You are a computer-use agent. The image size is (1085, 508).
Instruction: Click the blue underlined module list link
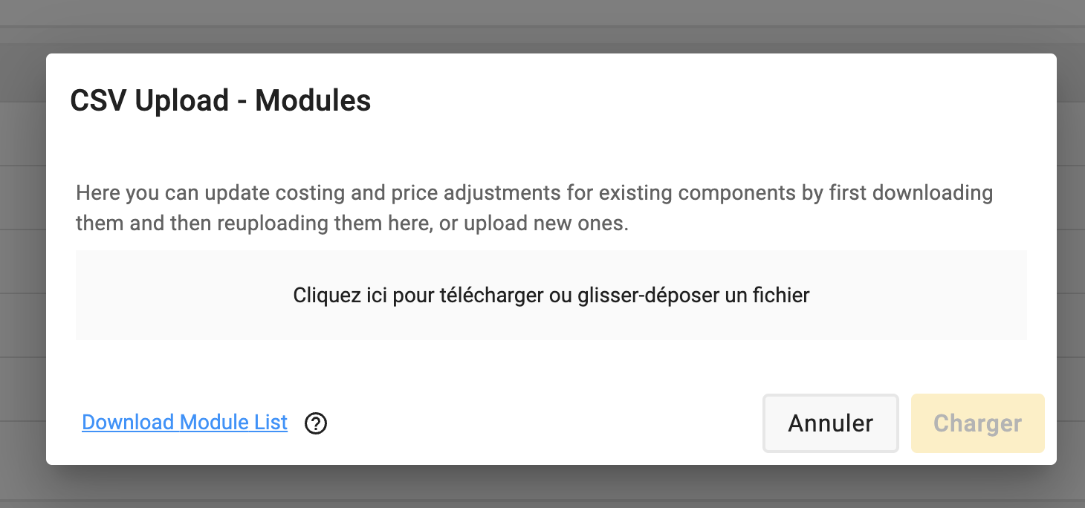point(184,423)
